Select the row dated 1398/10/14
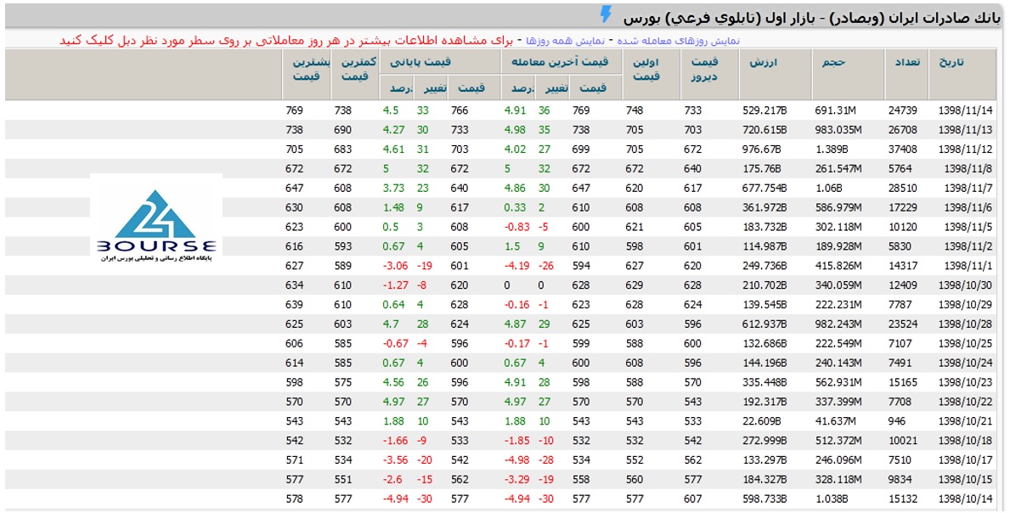This screenshot has height=513, width=1010. pyautogui.click(x=502, y=499)
